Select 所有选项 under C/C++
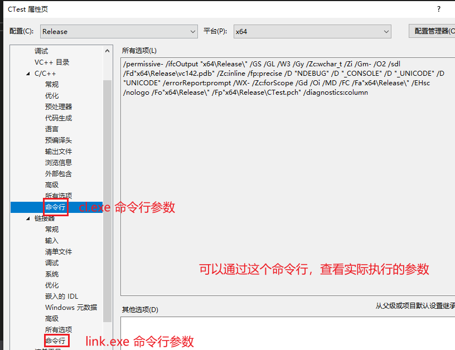Screen dimensions: 455x350 [59, 196]
